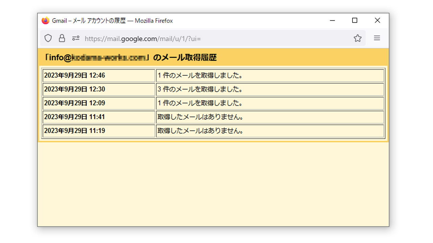Screen dimensions: 433x243
Task: Select the 2023年9月29日 12:46 date cell
Action: click(99, 76)
